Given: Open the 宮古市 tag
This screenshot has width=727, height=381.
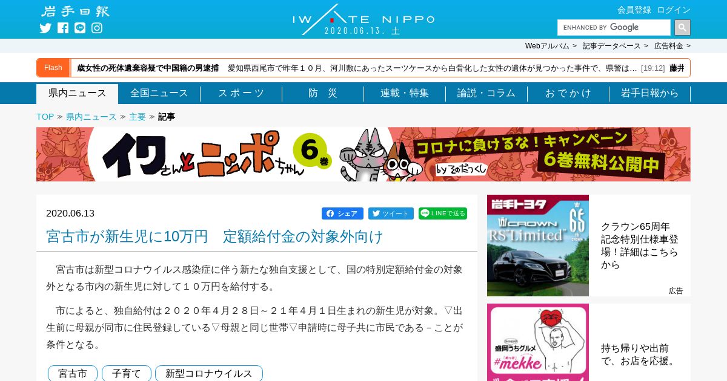Looking at the screenshot, I should coord(73,374).
